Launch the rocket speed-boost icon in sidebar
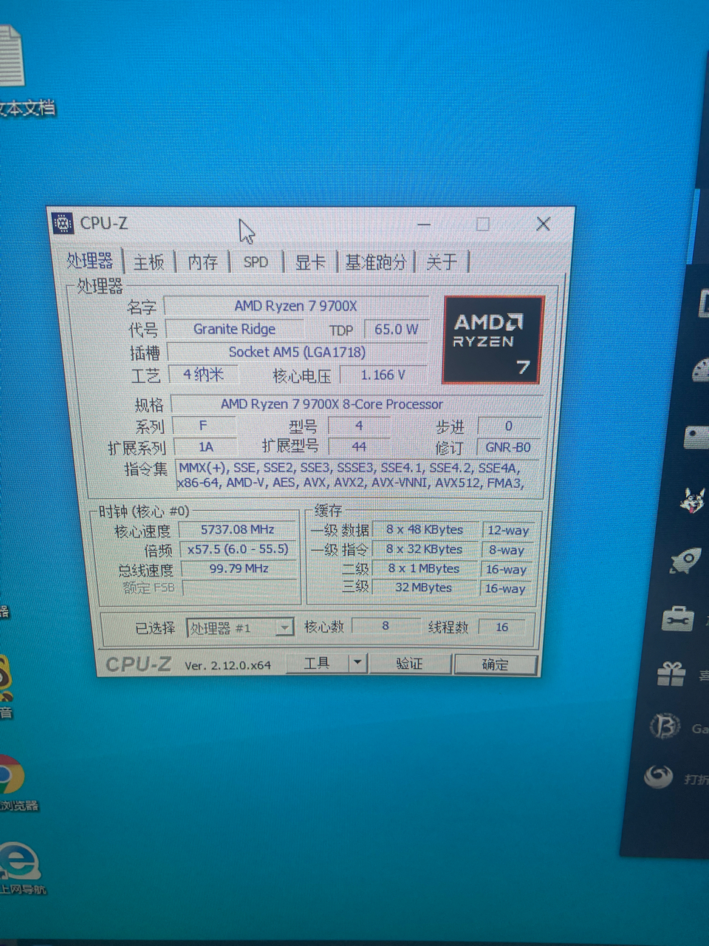Viewport: 709px width, 946px height. (685, 559)
